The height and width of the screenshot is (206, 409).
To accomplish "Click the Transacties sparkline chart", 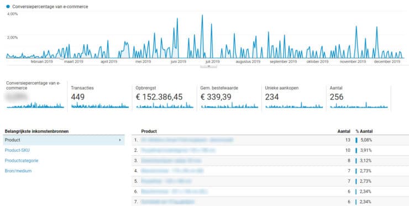I will click(100, 105).
